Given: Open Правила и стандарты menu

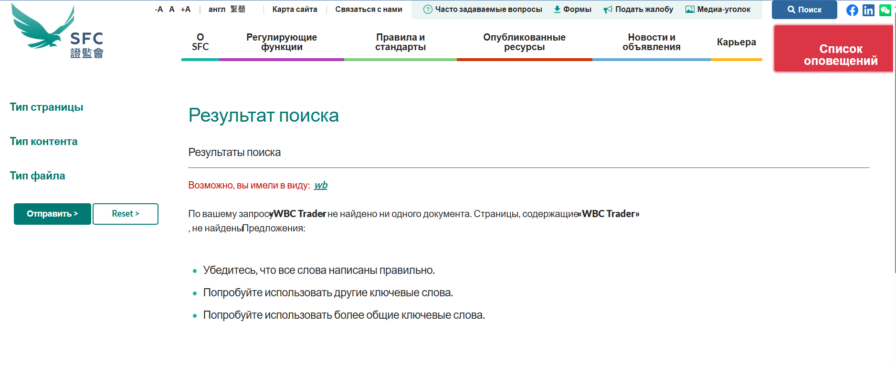Looking at the screenshot, I should point(401,42).
